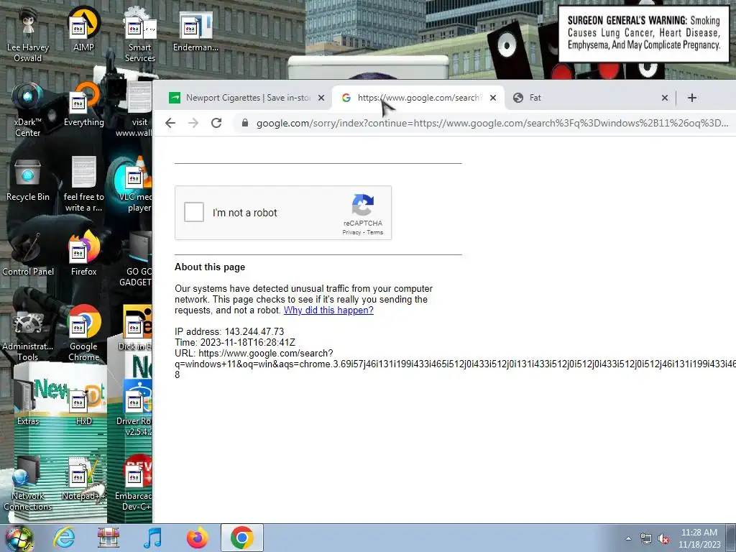Open the Recycle Bin
The image size is (736, 552).
[28, 180]
